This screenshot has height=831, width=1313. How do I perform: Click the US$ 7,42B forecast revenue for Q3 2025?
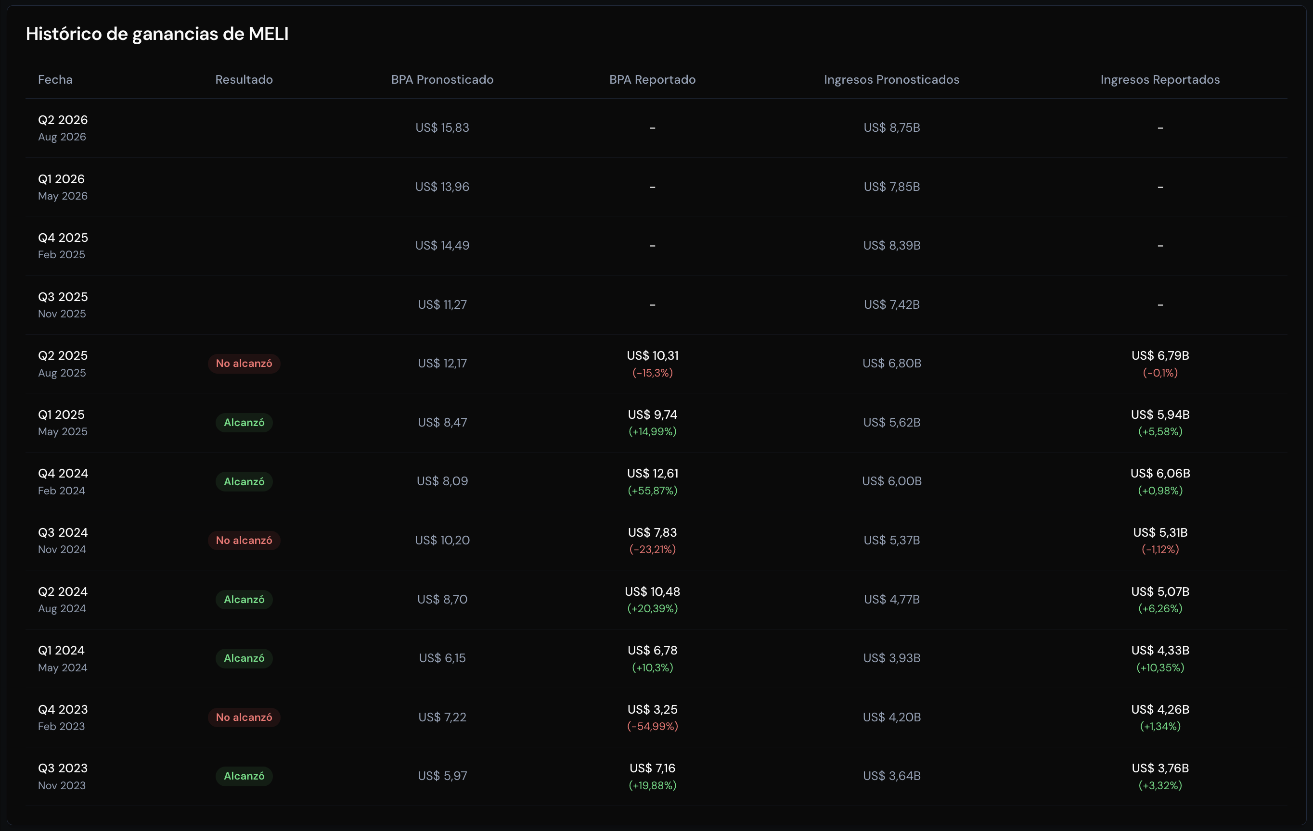[x=891, y=304]
